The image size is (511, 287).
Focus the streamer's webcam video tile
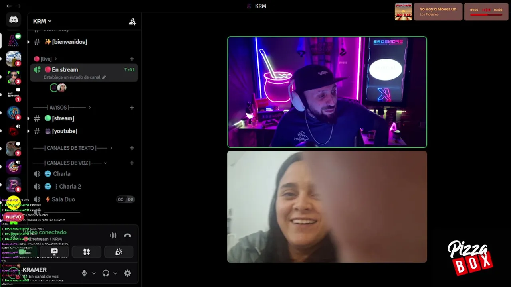[327, 92]
